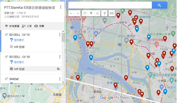Open paint bucket style for cell 格線
Viewport: 177px width, 103px height.
click(x=58, y=69)
